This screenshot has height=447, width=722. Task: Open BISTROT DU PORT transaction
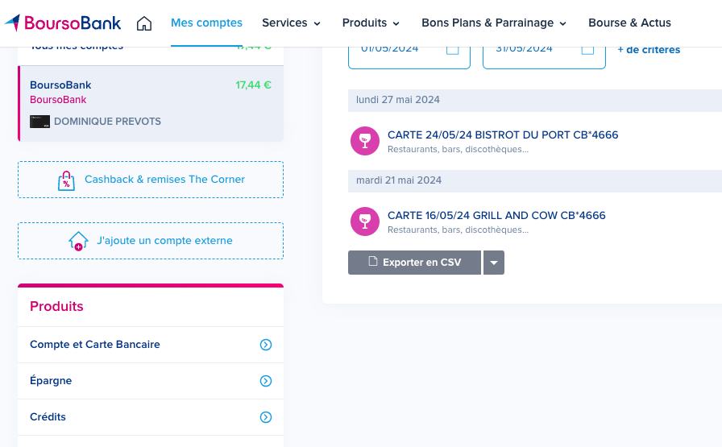(503, 135)
